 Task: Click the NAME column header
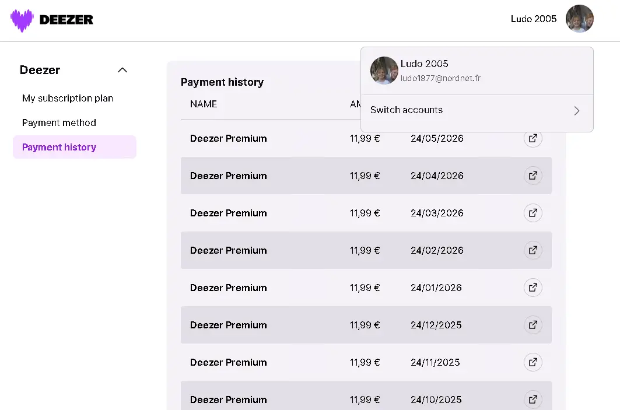click(204, 104)
